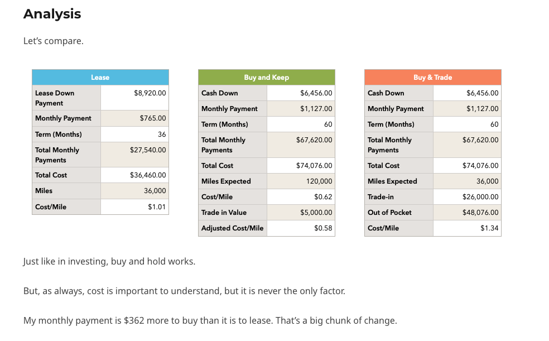Select the $765.00 monthly payment value
549x341 pixels.
click(152, 118)
